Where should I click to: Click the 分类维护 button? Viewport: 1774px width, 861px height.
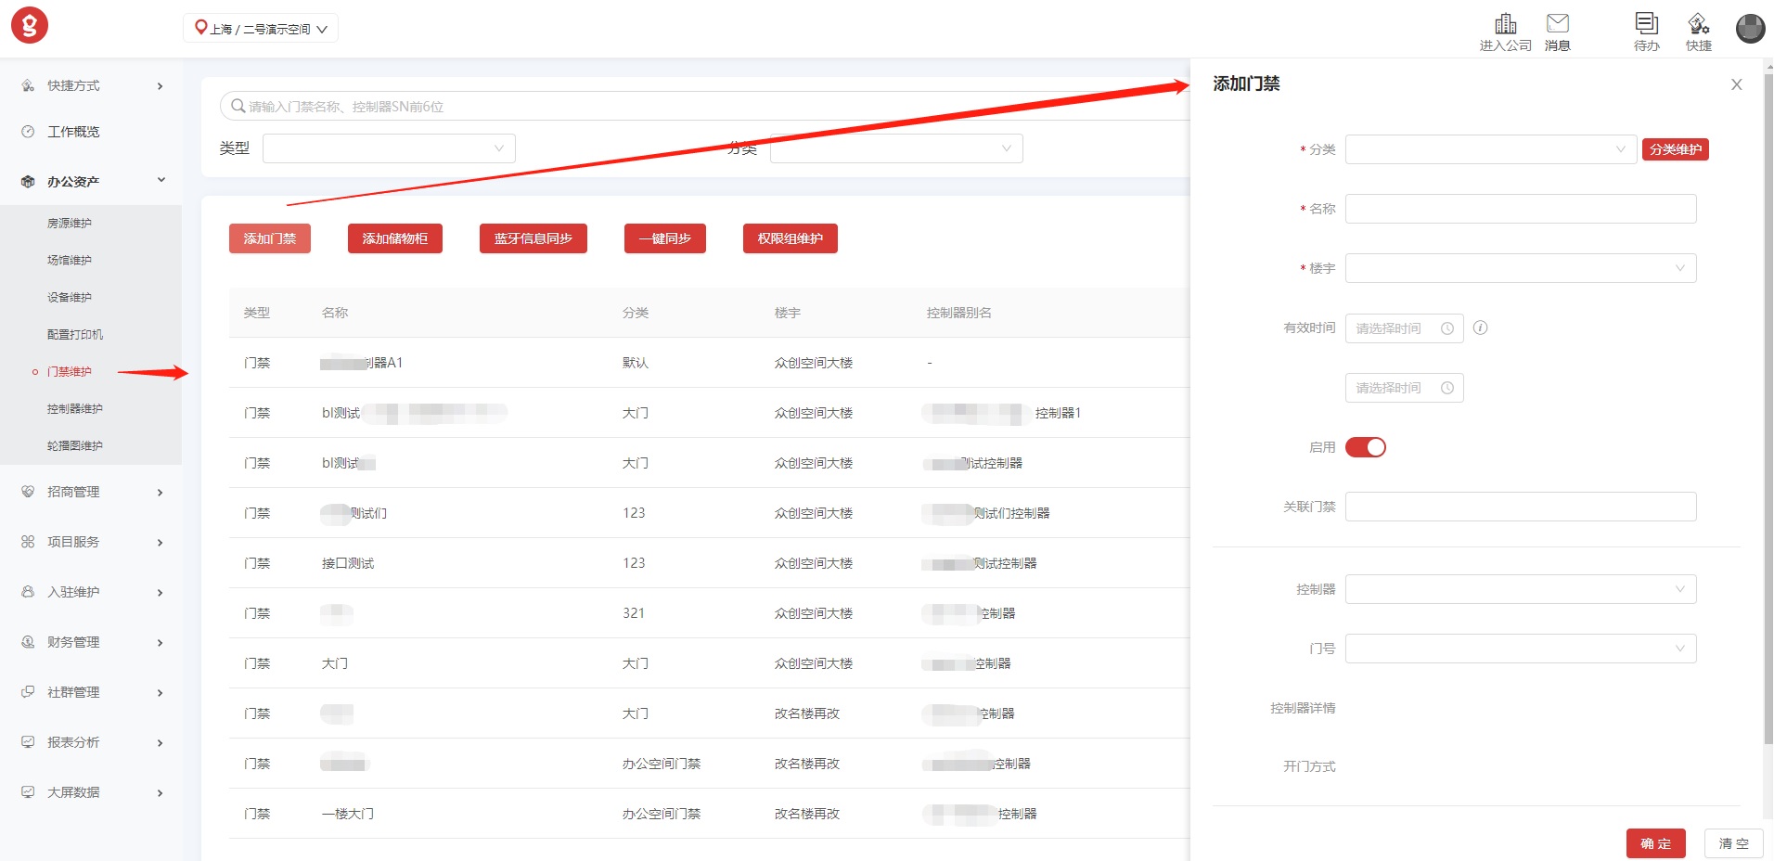pyautogui.click(x=1675, y=149)
